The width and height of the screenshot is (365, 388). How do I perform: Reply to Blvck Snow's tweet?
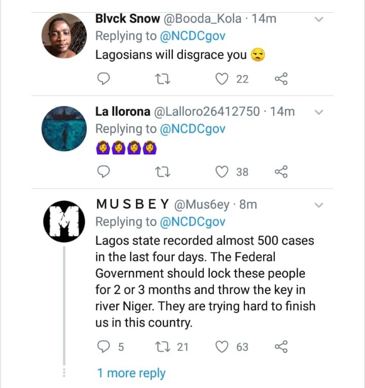coord(103,79)
